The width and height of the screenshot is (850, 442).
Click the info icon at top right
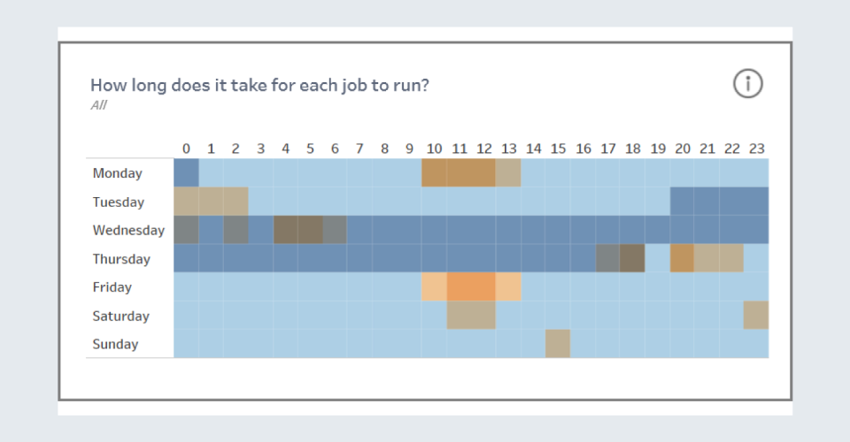[x=747, y=84]
